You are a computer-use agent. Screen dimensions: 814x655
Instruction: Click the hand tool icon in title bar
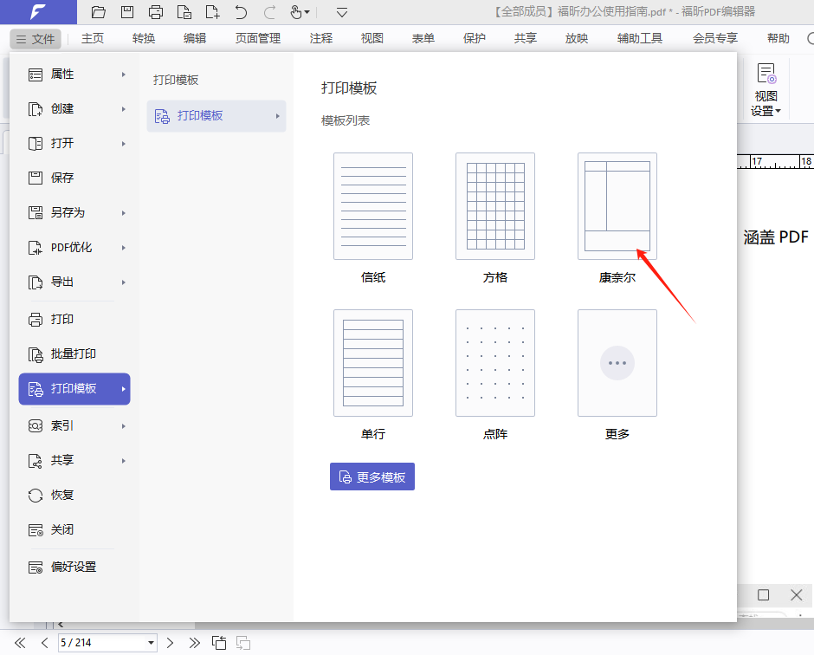295,12
